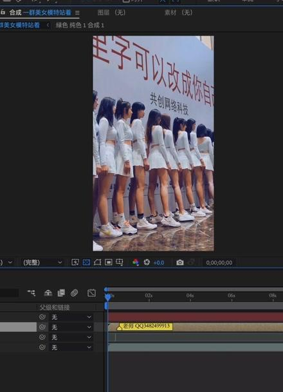
Task: Select the red layer bar in timeline
Action: pos(196,317)
